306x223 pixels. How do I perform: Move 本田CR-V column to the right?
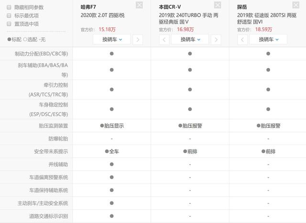point(216,40)
